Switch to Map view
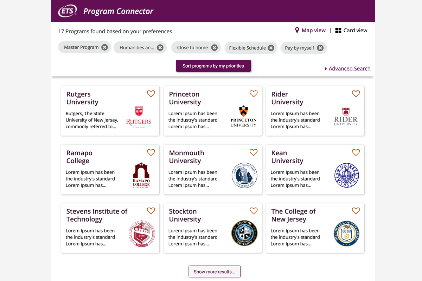This screenshot has height=281, width=422. [x=310, y=31]
